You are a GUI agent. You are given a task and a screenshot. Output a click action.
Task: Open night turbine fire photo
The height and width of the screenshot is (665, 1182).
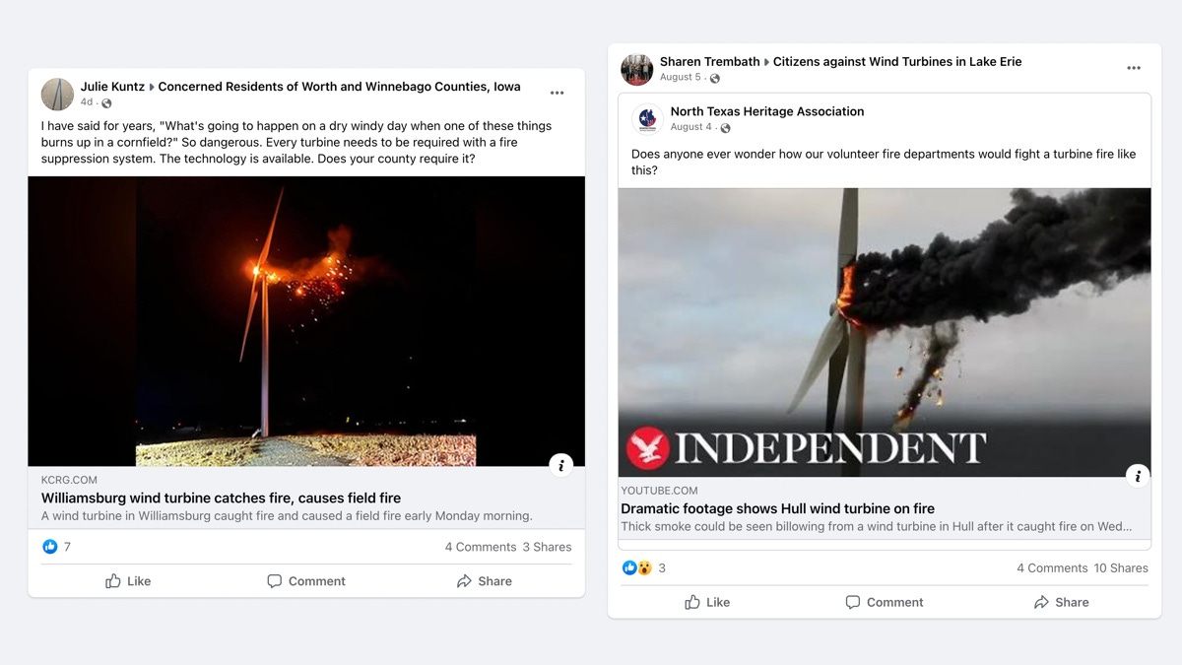click(306, 321)
